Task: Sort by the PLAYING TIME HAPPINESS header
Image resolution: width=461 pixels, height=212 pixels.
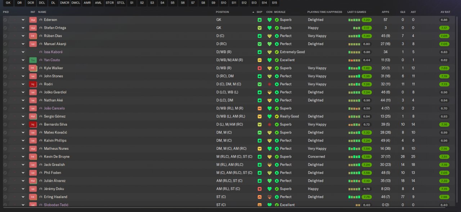Action: coord(325,12)
